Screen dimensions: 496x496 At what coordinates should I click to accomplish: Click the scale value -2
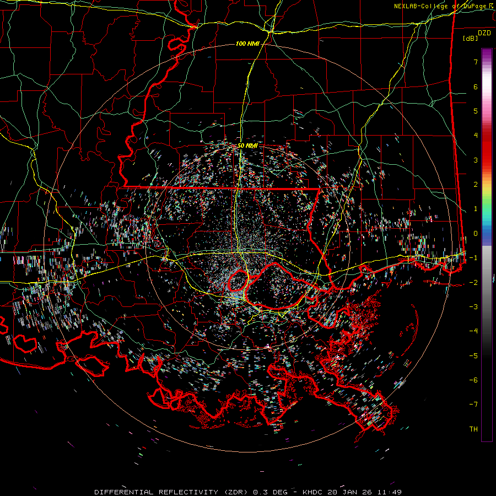pyautogui.click(x=473, y=283)
